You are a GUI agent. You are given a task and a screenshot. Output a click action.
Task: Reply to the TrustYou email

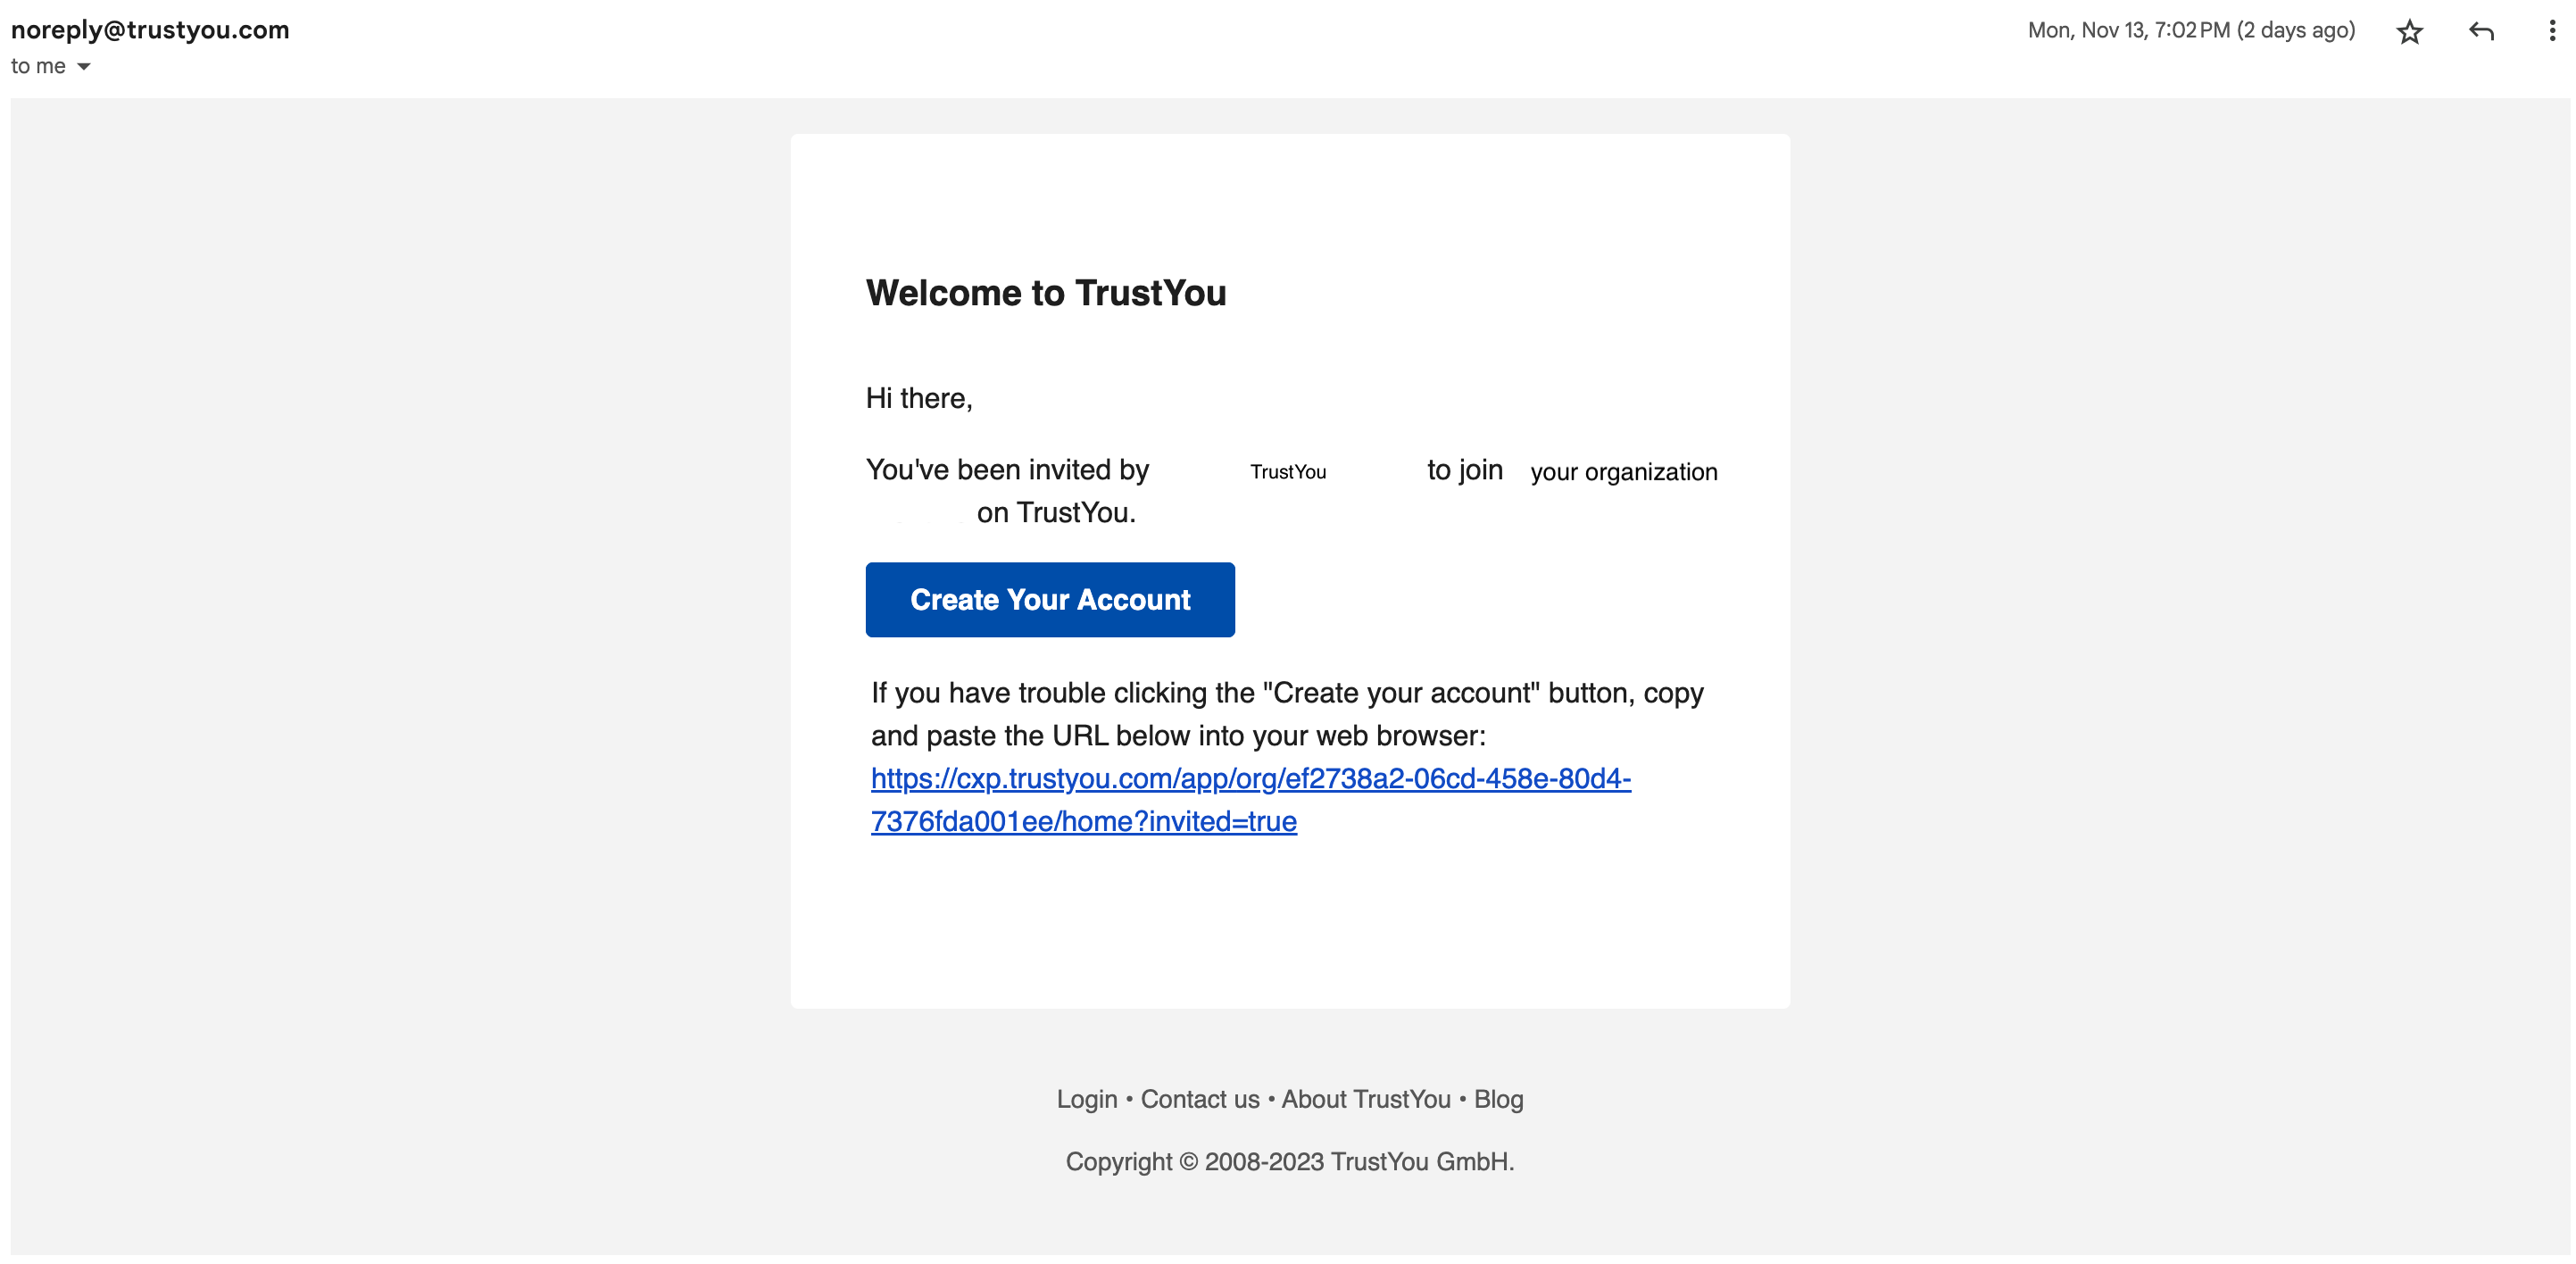click(2481, 32)
